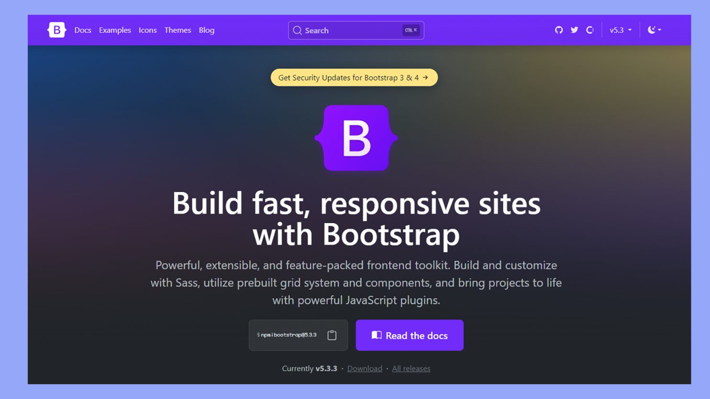Open the Open Collective icon

coord(589,30)
